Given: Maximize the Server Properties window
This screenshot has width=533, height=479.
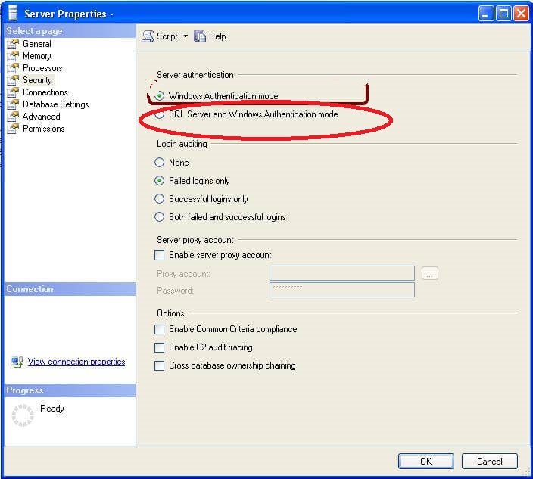Looking at the screenshot, I should (x=503, y=14).
